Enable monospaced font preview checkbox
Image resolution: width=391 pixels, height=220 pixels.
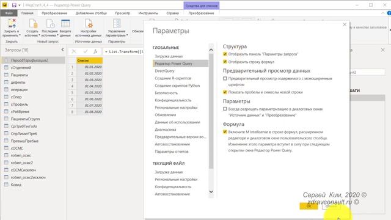pyautogui.click(x=225, y=79)
